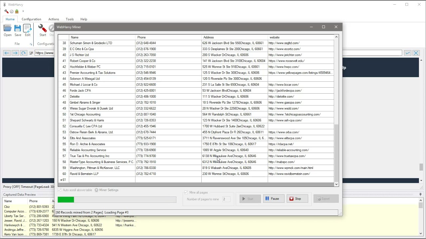Pause the mining process

[x=274, y=199]
